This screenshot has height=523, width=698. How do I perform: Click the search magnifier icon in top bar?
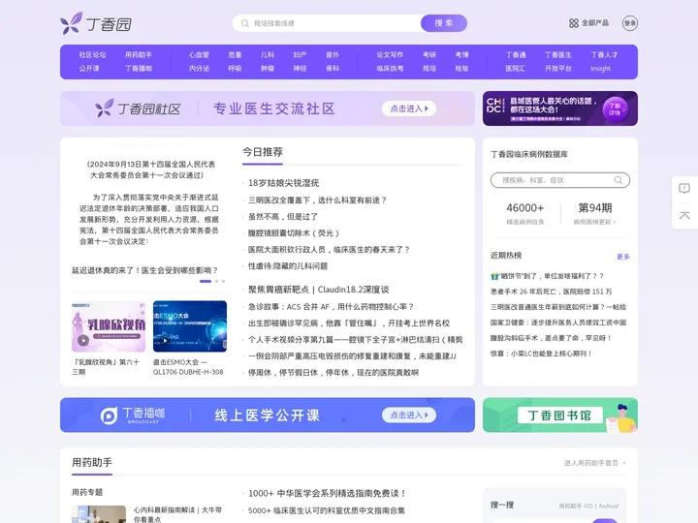tap(245, 23)
